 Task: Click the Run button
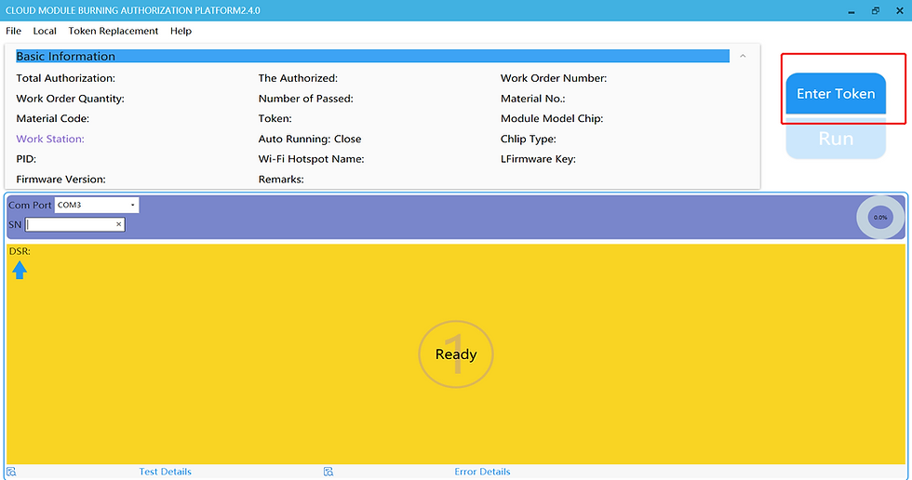(836, 139)
